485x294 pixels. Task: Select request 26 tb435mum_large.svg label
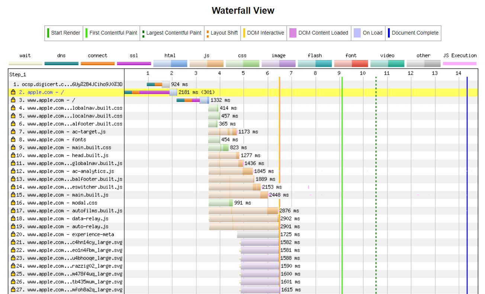70,282
